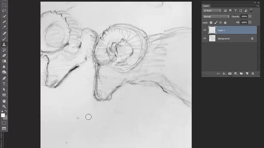
Task: Select the Layer 1 thumbnail
Action: (212, 30)
